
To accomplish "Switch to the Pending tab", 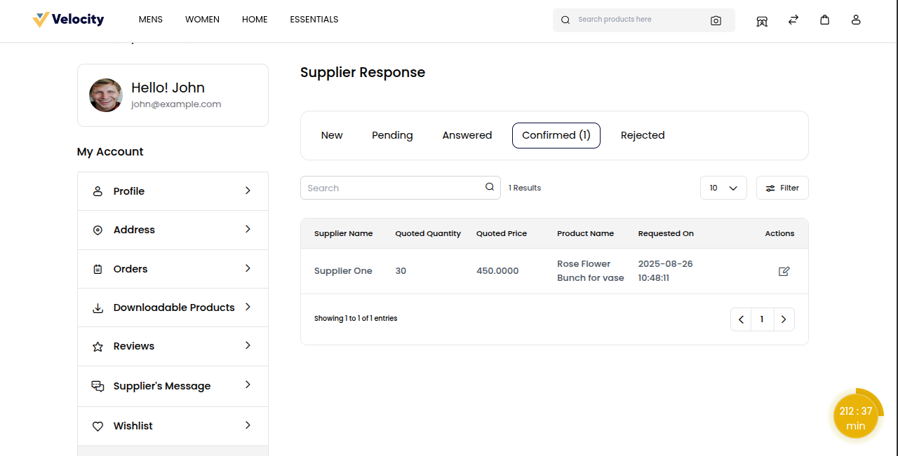I will click(x=392, y=135).
